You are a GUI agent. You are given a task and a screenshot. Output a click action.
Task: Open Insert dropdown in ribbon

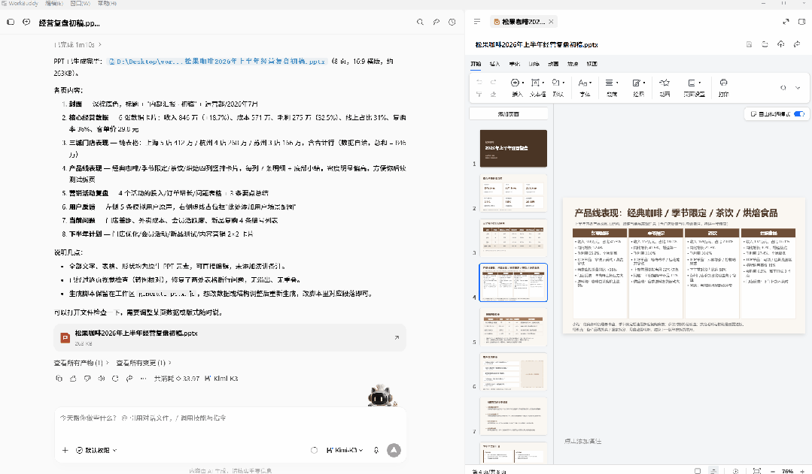pos(517,87)
